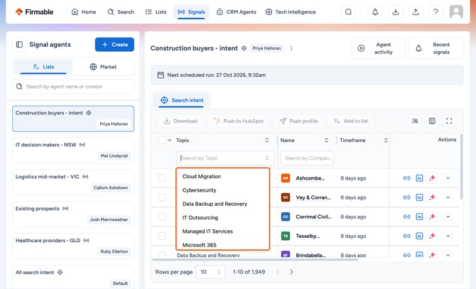Click Add to list button

tap(351, 121)
